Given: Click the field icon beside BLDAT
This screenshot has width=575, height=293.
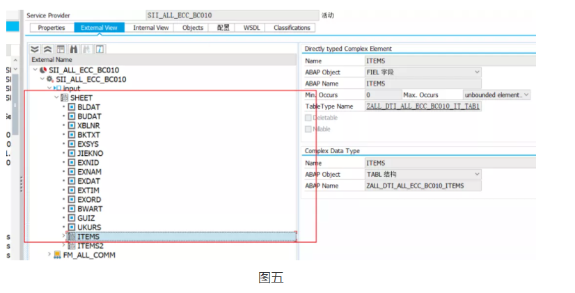Looking at the screenshot, I should 72,107.
